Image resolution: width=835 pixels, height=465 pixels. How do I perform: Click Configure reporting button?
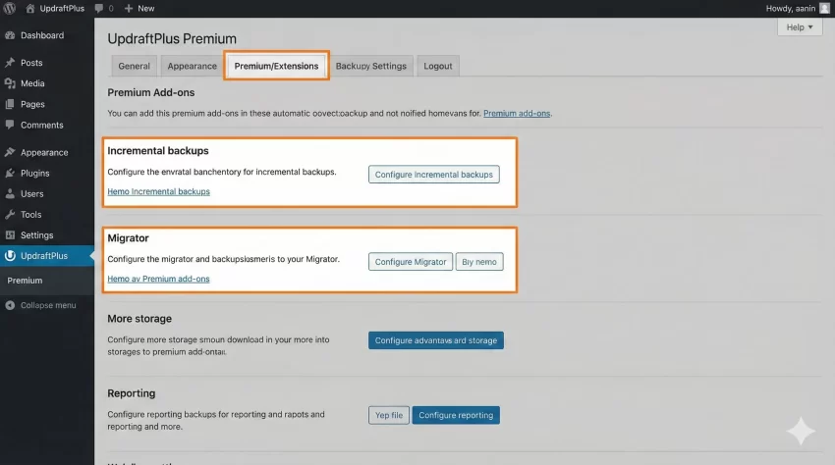pos(456,415)
